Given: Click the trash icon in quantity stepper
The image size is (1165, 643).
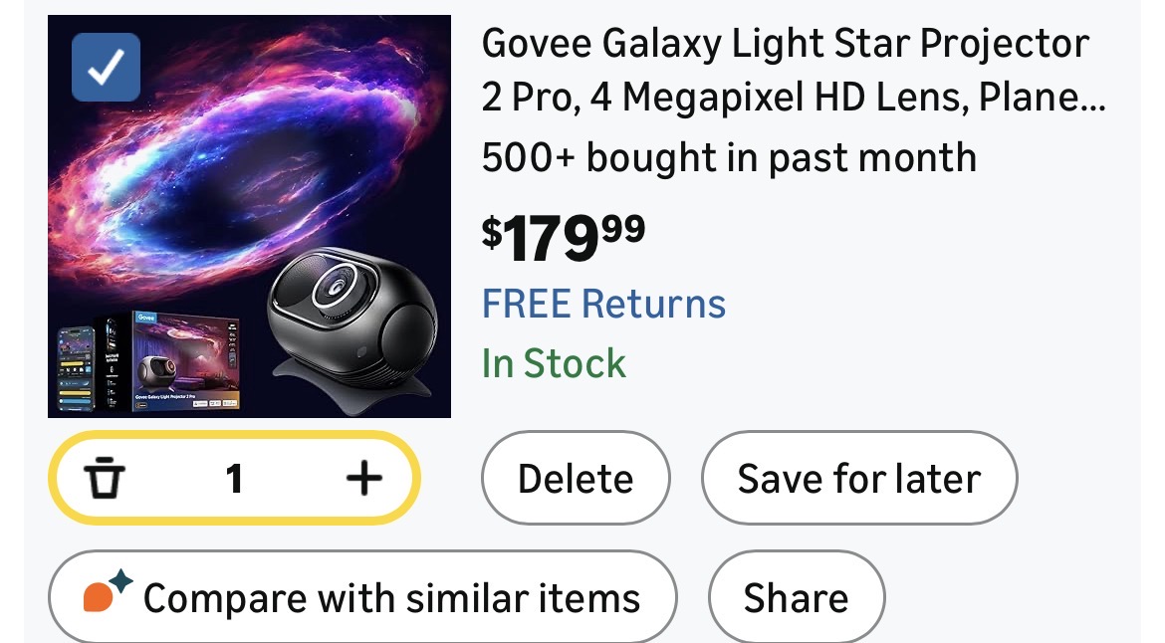Looking at the screenshot, I should (x=105, y=480).
